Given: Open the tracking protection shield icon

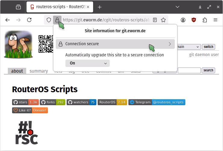Looking at the screenshot, I should click(x=49, y=20).
